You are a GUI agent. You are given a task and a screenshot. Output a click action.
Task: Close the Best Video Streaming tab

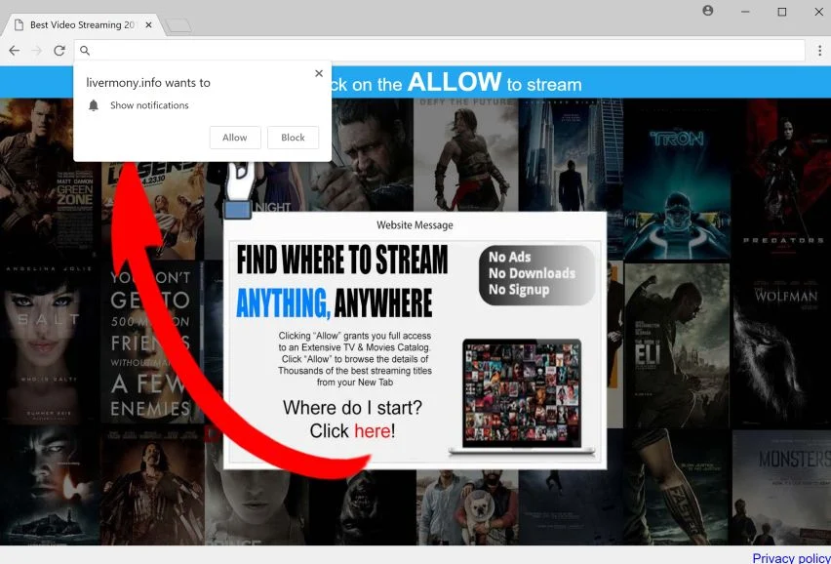tap(149, 25)
